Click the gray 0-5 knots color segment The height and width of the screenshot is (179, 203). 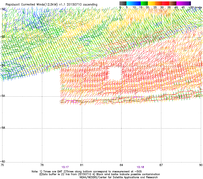point(123,3)
